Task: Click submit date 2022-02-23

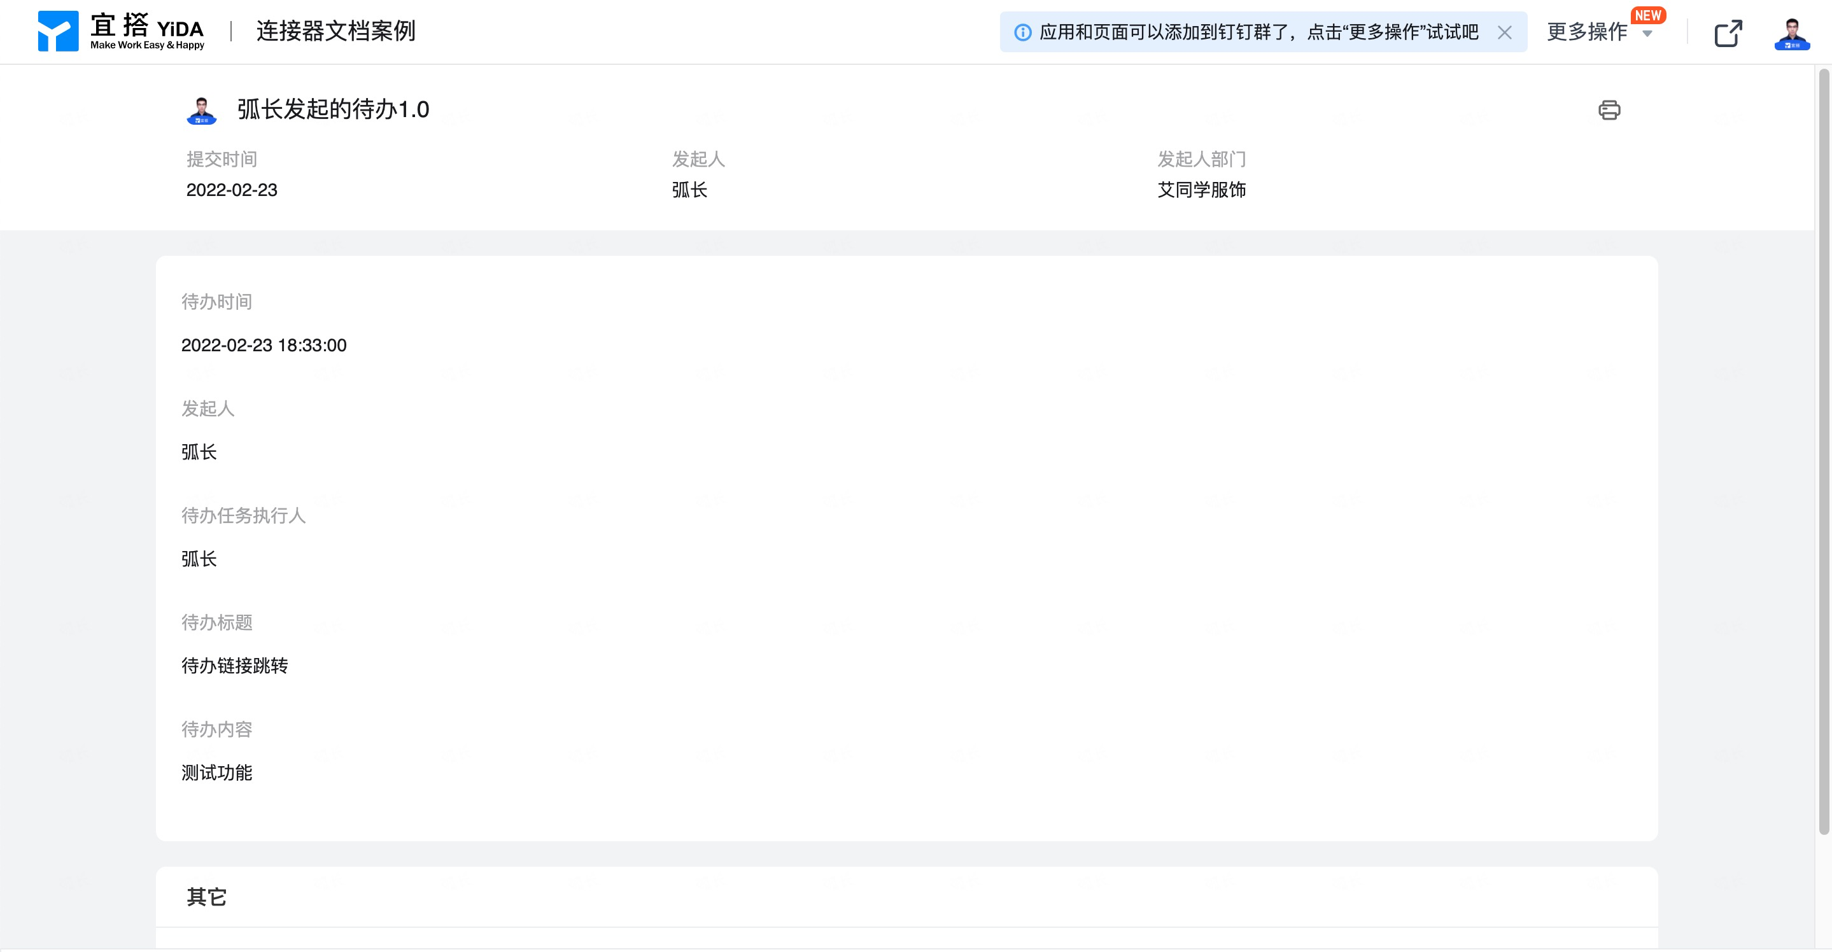Action: [x=232, y=190]
